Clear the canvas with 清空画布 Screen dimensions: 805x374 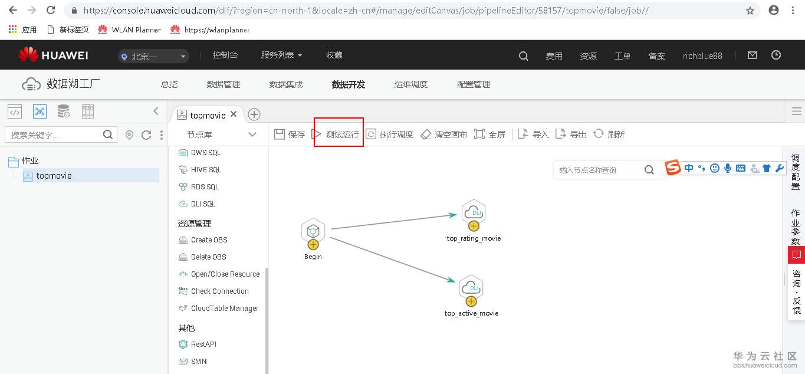(x=443, y=134)
